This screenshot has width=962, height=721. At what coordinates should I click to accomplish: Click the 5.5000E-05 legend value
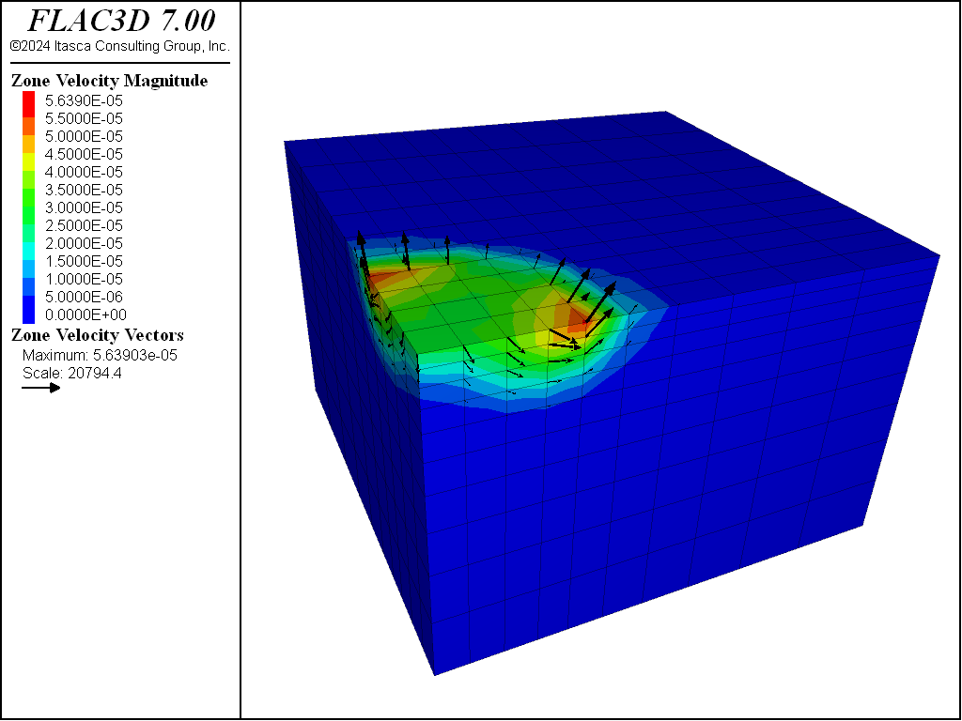(x=84, y=118)
